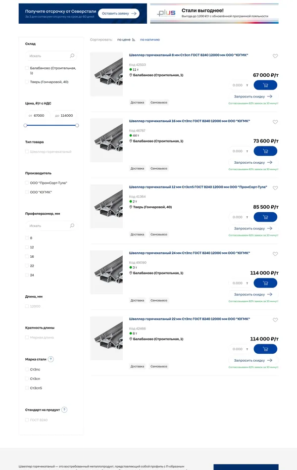The image size is (297, 470).
Task: Click the right handle of price slider
Action: pyautogui.click(x=77, y=125)
